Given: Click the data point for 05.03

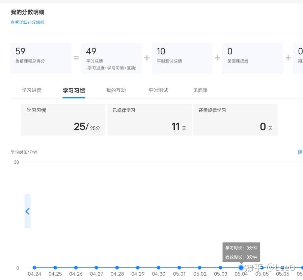Looking at the screenshot, I should click(x=220, y=268).
